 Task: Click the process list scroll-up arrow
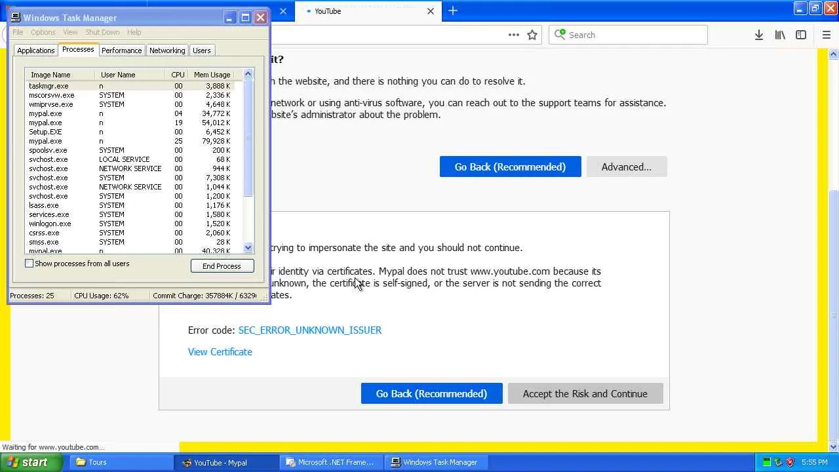tap(248, 74)
